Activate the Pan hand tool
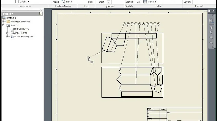This screenshot has width=217, height=121. tap(211, 27)
